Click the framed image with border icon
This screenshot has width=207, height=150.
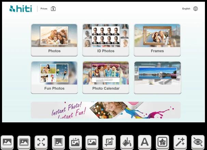coord(24,142)
